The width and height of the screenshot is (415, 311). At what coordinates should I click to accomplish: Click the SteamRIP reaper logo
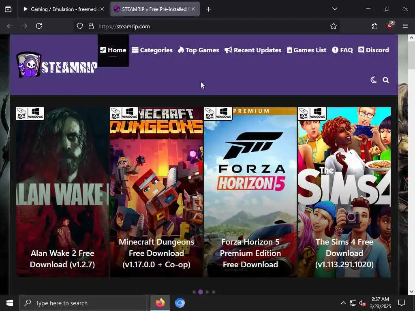pyautogui.click(x=57, y=65)
